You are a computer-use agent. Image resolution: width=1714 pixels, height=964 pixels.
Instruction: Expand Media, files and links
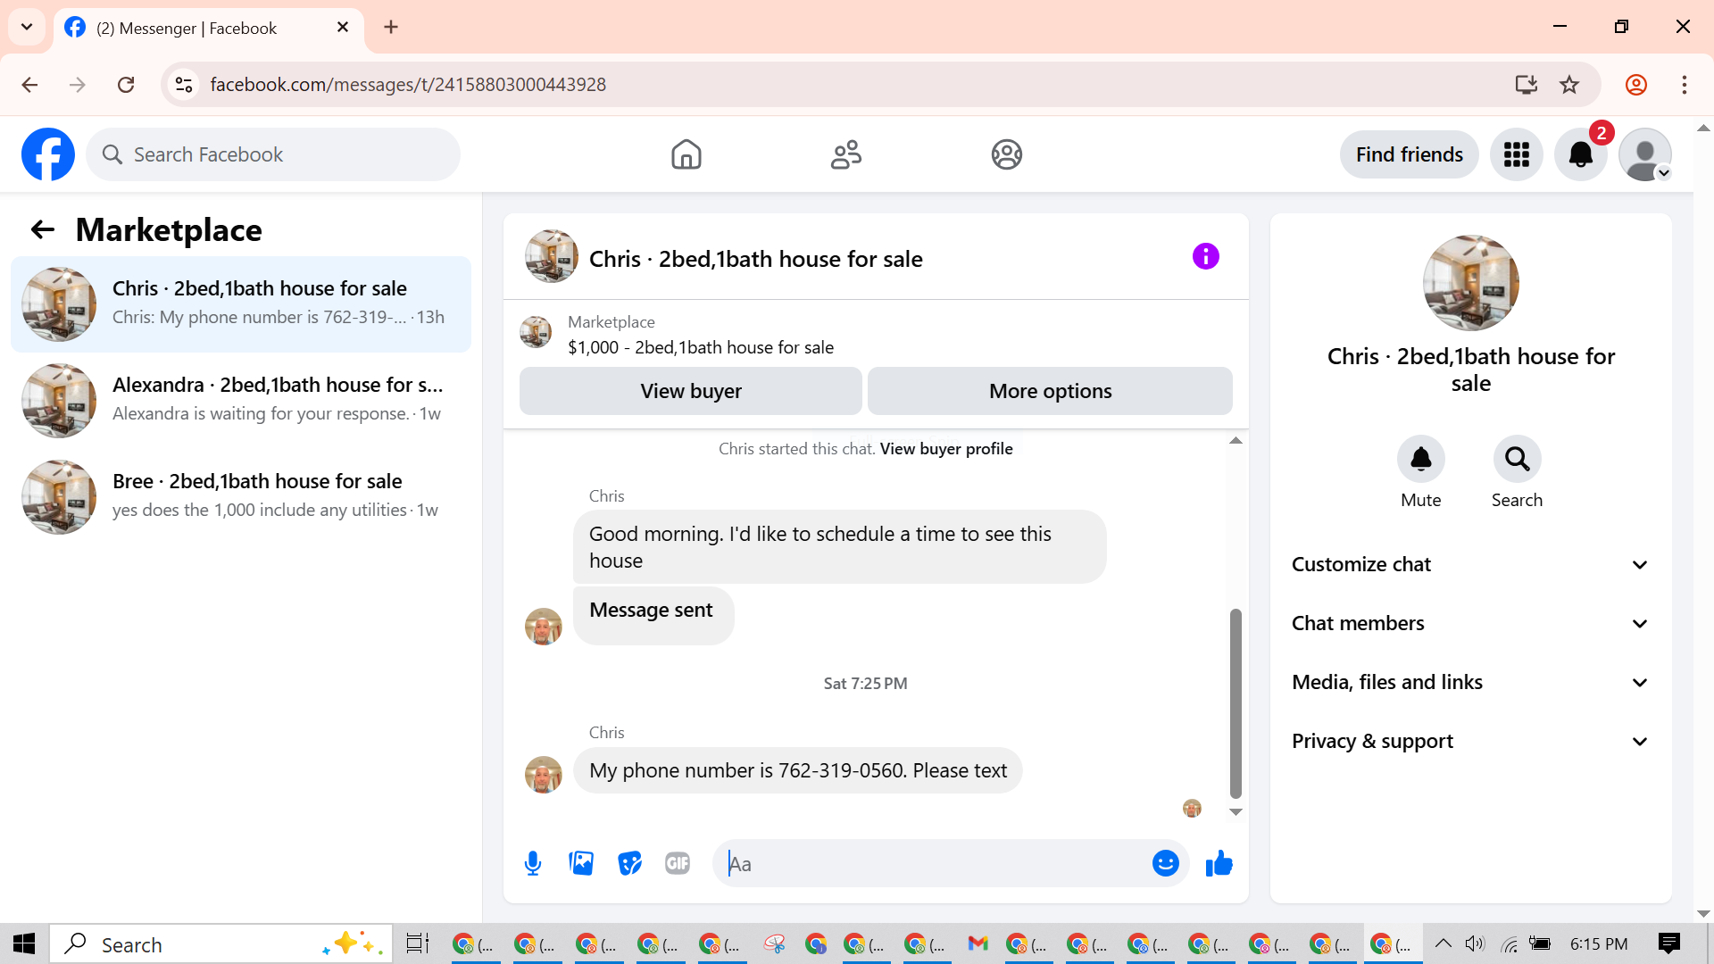(x=1470, y=682)
